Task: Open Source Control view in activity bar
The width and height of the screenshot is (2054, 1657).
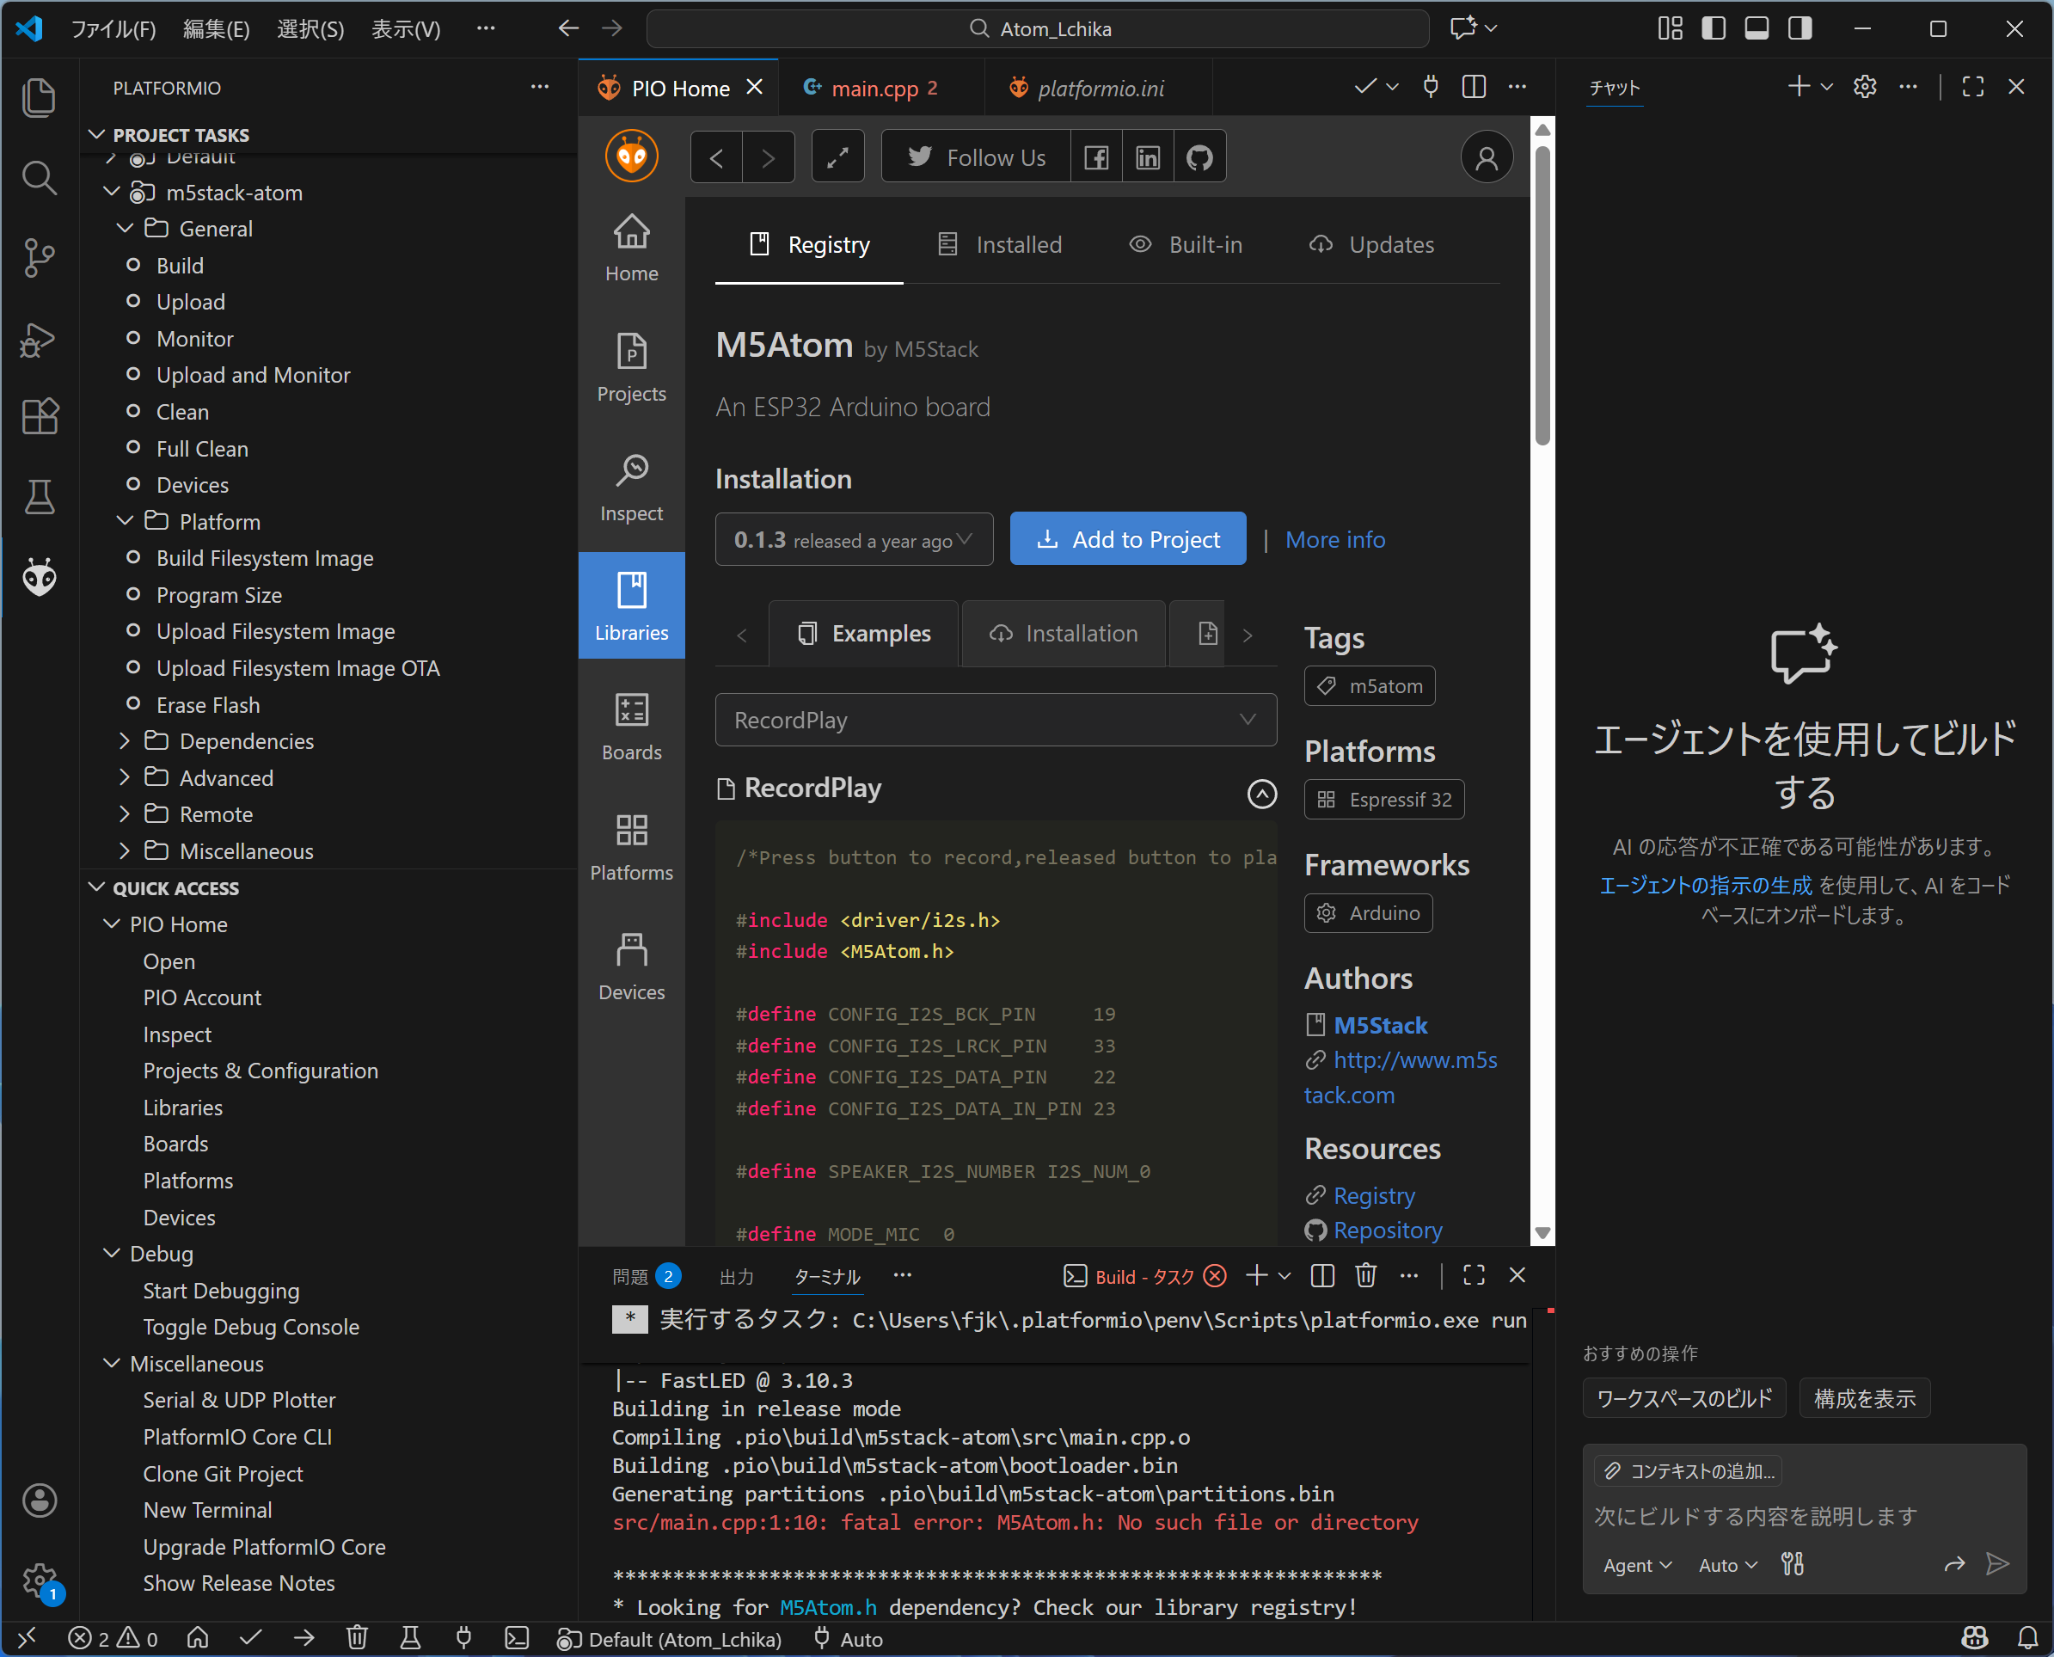Action: (40, 258)
